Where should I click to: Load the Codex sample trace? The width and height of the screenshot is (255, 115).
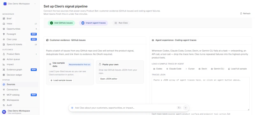point(158,69)
